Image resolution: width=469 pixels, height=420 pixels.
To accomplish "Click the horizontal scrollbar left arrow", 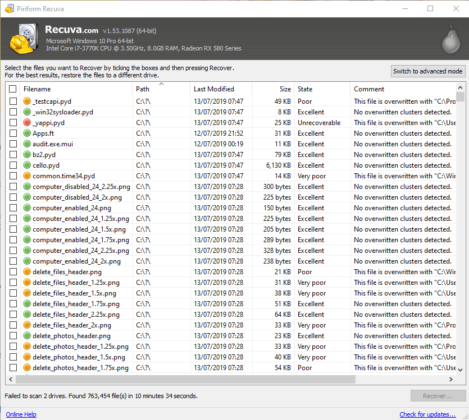I will click(x=11, y=379).
